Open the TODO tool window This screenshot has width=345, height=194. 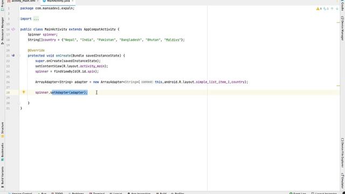tap(57, 193)
